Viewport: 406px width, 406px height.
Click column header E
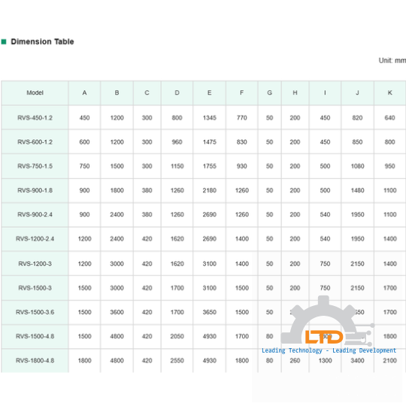pos(209,92)
